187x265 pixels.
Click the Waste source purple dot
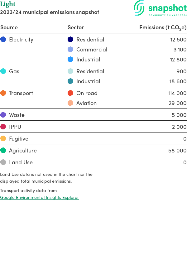coord(3,115)
